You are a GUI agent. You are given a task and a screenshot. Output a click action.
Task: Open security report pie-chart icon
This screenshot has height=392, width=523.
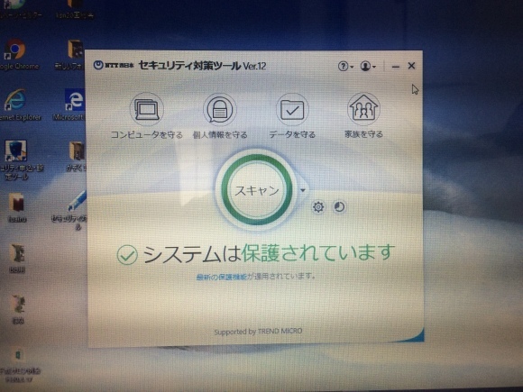point(339,206)
